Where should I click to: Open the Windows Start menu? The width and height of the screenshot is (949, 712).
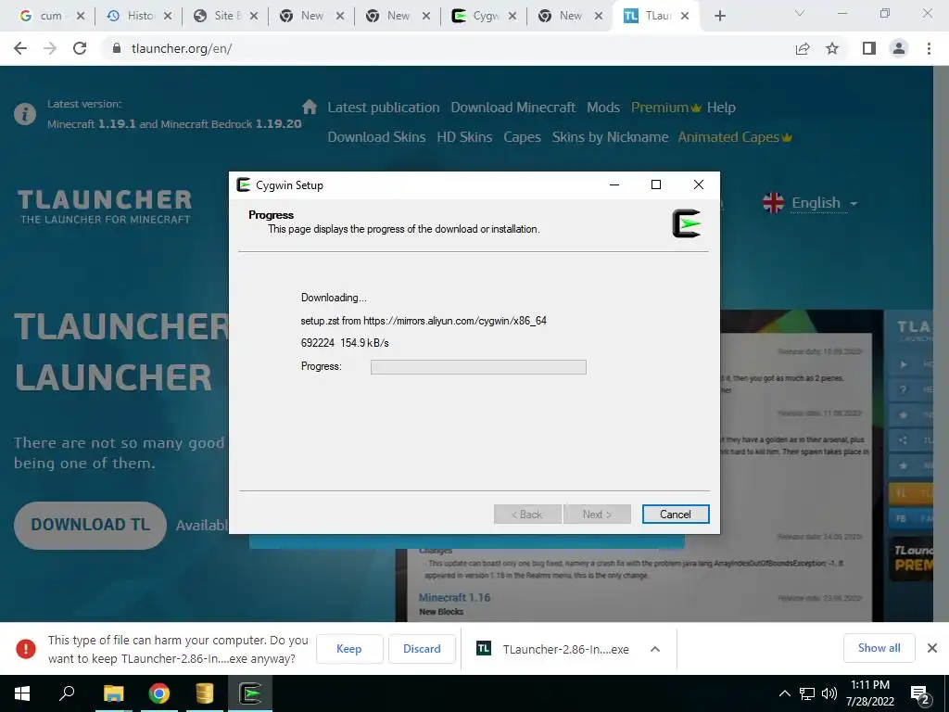coord(22,693)
